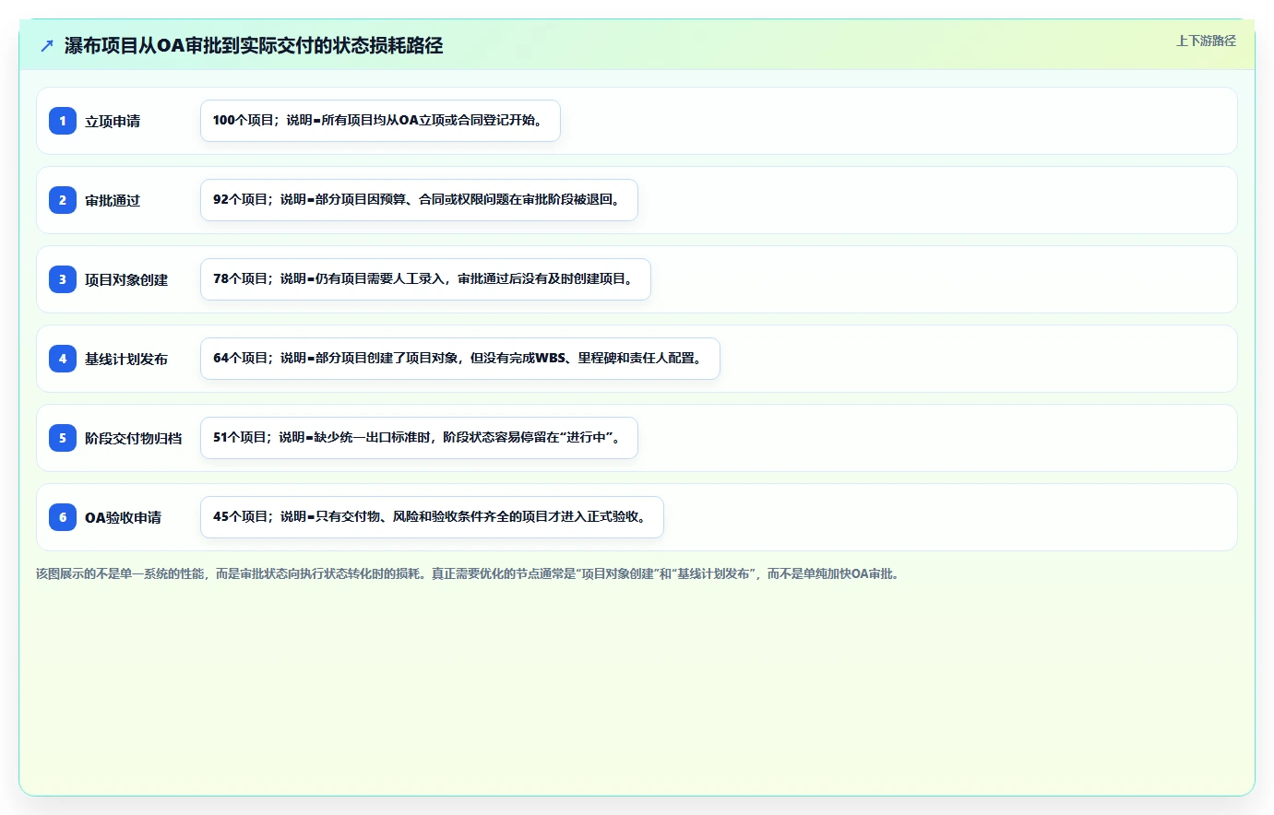Click the 上下游路径 label
This screenshot has height=815, width=1274.
click(x=1206, y=41)
